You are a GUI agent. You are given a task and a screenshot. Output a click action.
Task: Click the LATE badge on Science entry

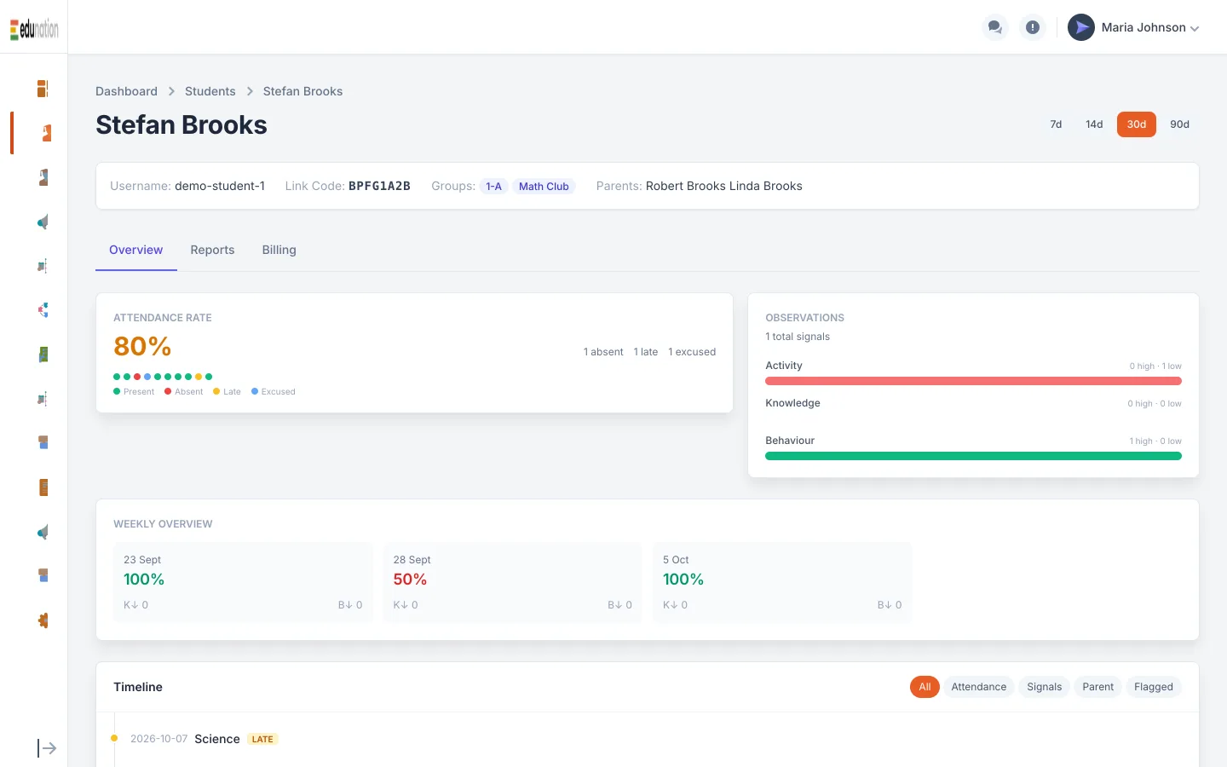point(262,739)
